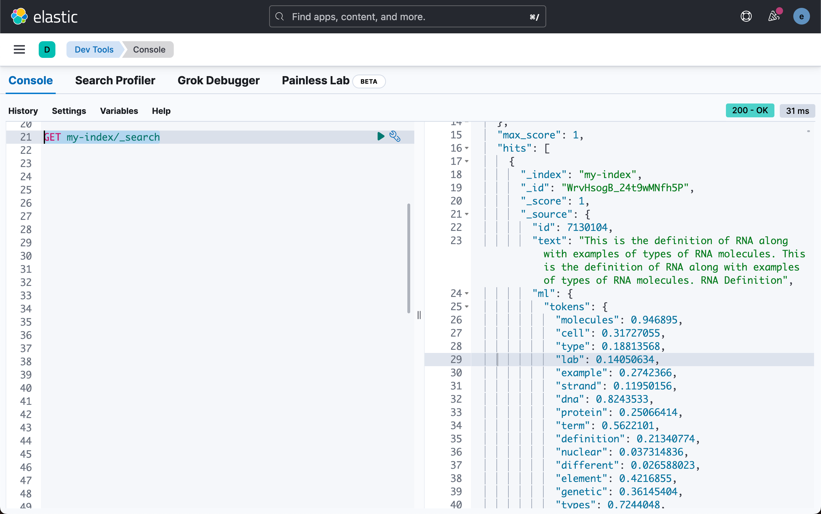
Task: Open console History
Action: [23, 111]
